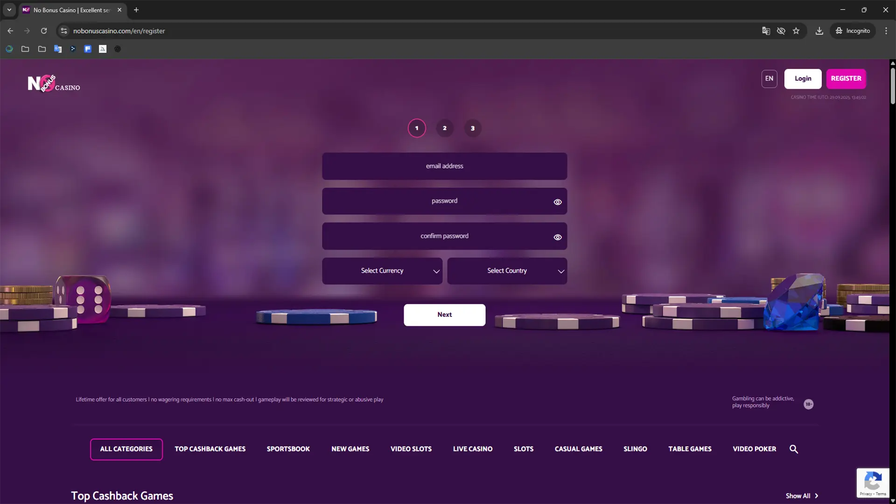Select the Live Casino category tab
Viewport: 896px width, 504px height.
coord(472,449)
